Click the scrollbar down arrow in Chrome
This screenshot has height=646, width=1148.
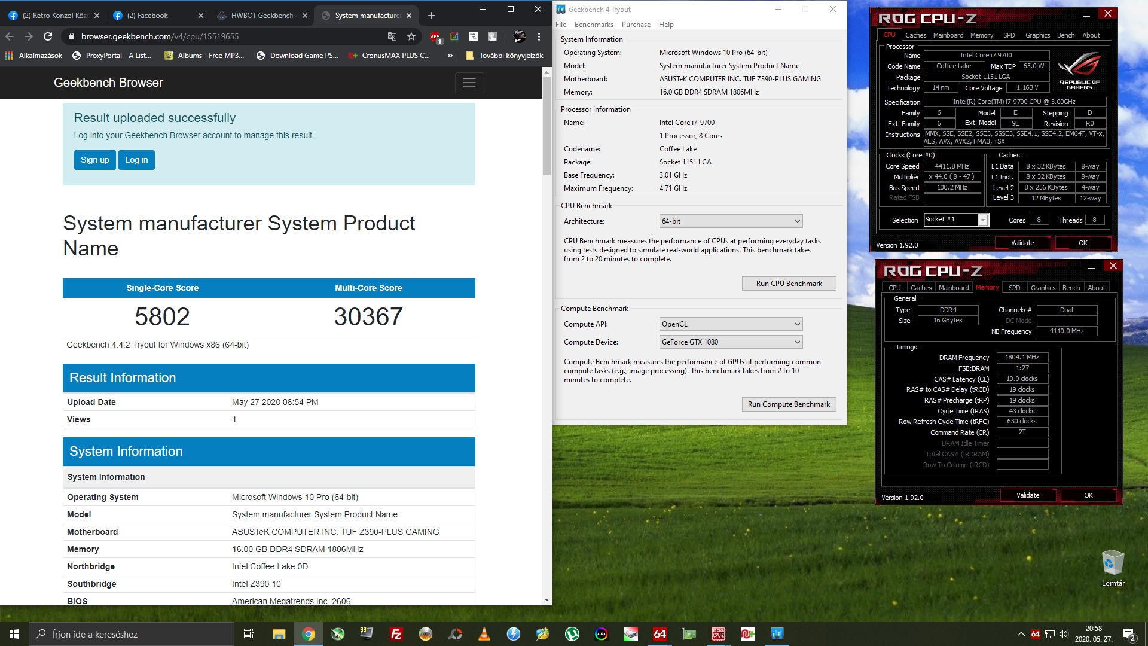546,600
